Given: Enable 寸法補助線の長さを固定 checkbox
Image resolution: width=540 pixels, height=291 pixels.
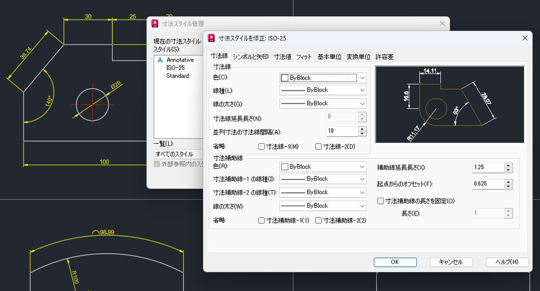Looking at the screenshot, I should click(x=380, y=201).
